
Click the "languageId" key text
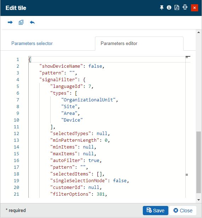67,86
